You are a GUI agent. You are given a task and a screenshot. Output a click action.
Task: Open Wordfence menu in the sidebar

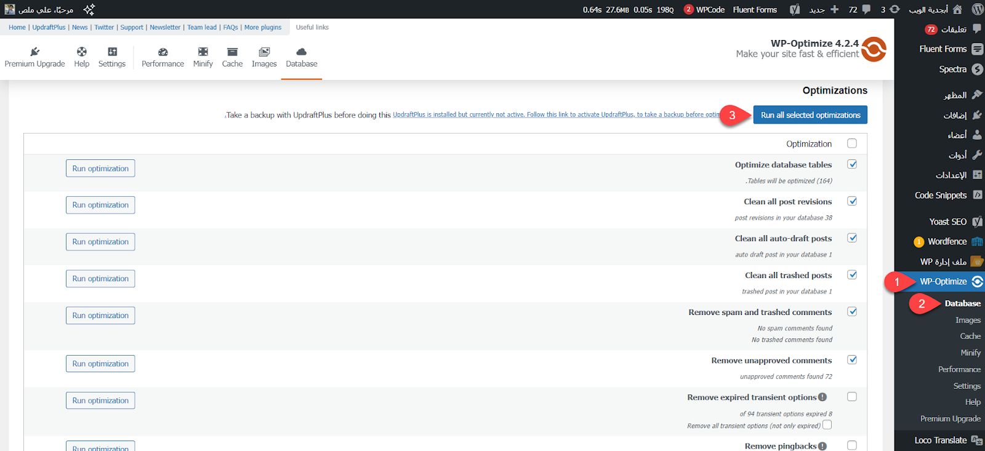[x=947, y=242]
